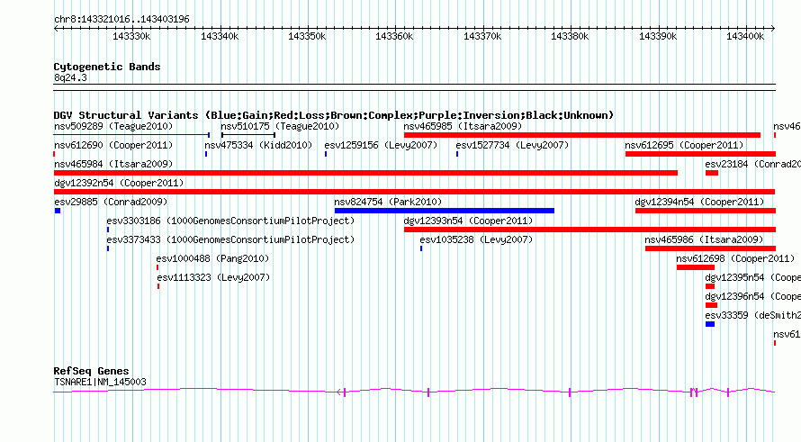
Task: Click esv1113323 (Levy2007) label
Action: (213, 277)
